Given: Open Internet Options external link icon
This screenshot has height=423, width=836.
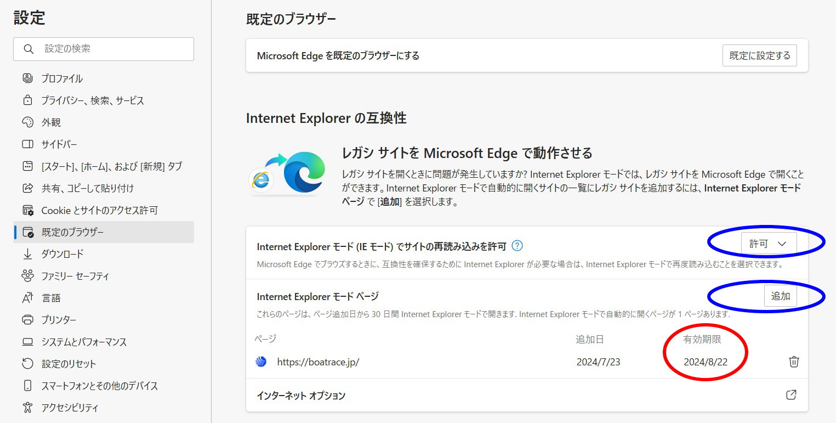Looking at the screenshot, I should (791, 395).
